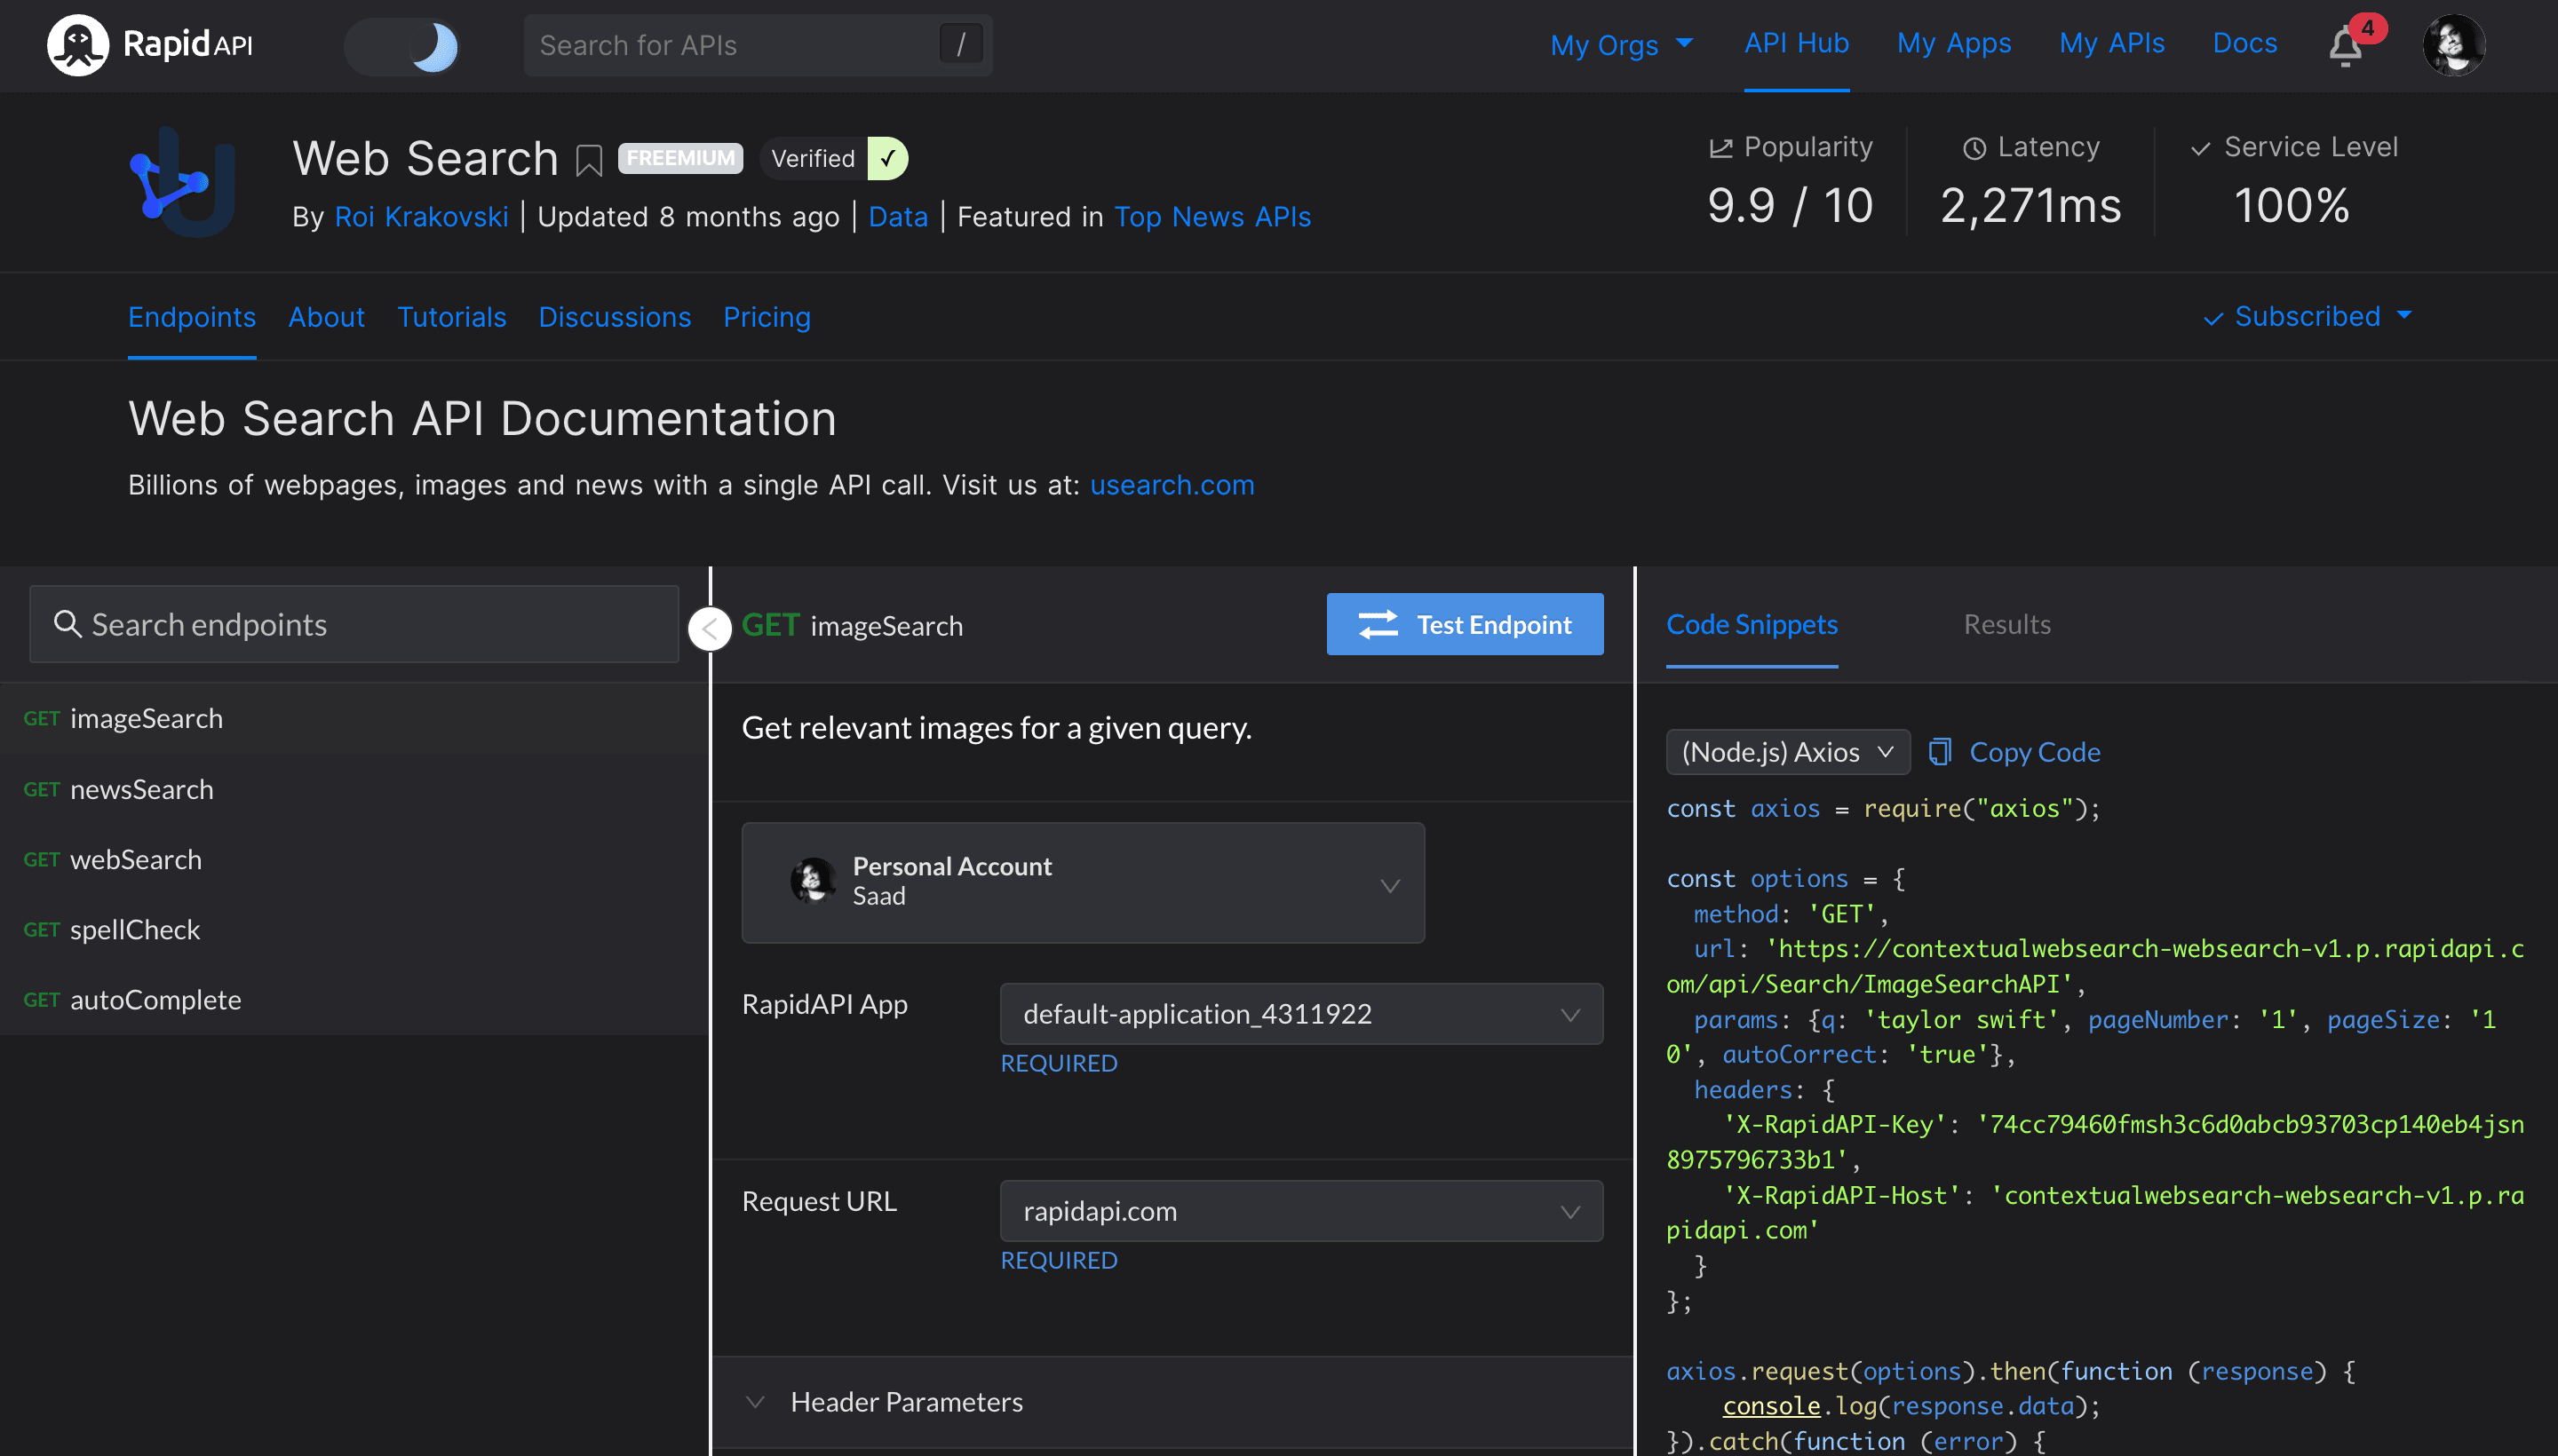The height and width of the screenshot is (1456, 2558).
Task: Click the 'Updated 8 months ago' text
Action: (688, 217)
